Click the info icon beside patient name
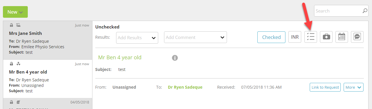Viewport: 372px width, 109px height. point(175,58)
